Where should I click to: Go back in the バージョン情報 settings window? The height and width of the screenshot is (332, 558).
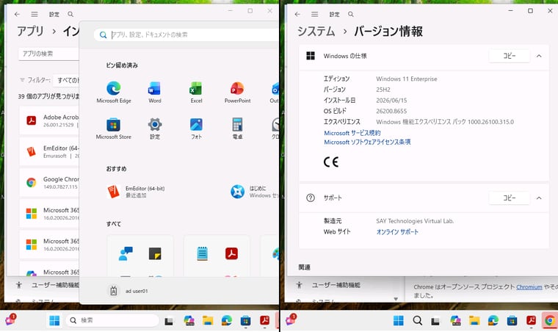pyautogui.click(x=297, y=14)
